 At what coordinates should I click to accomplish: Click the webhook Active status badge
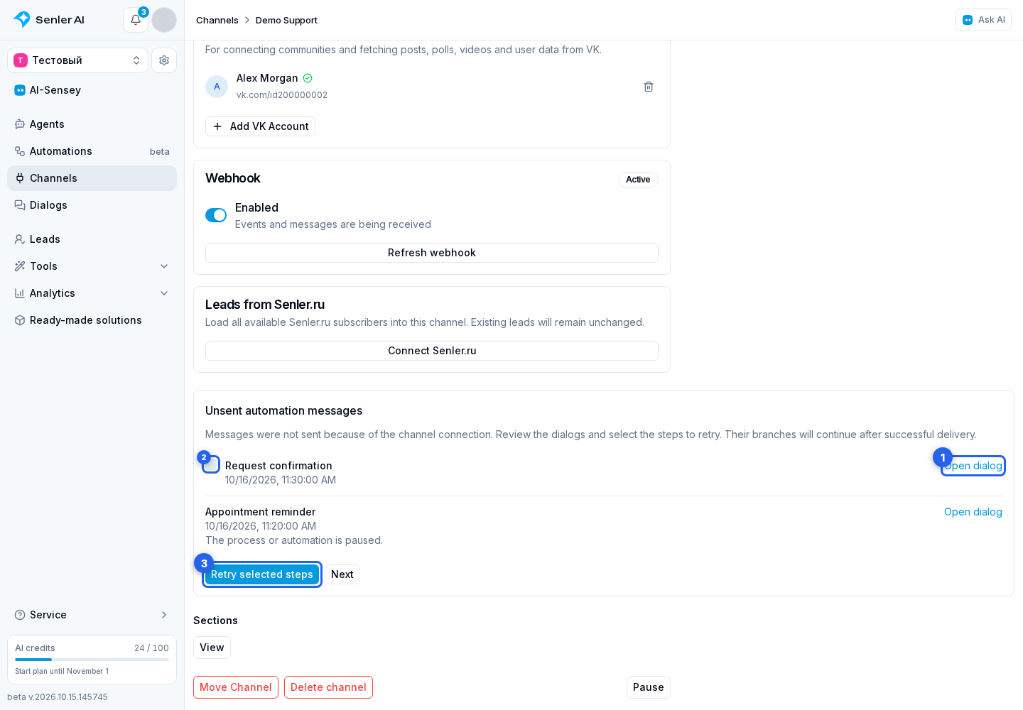638,180
